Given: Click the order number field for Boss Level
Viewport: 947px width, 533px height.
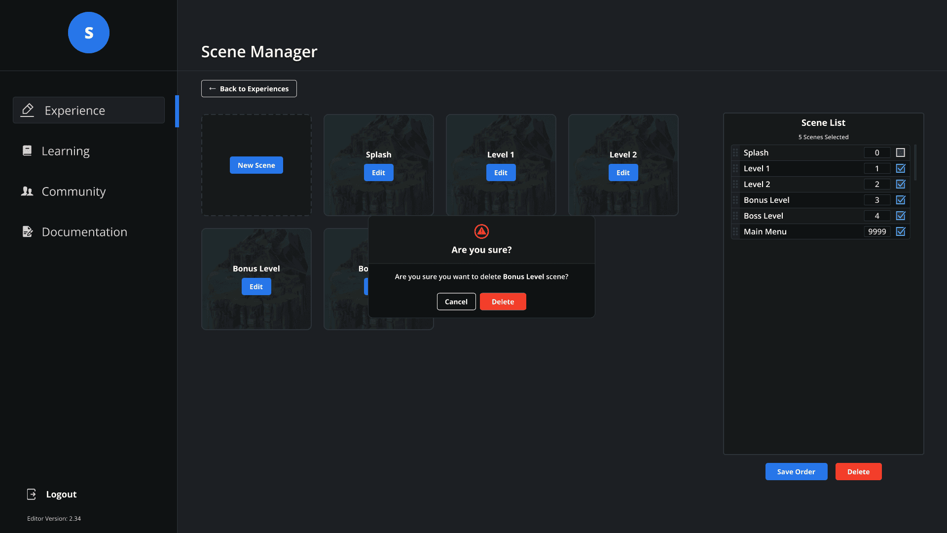Looking at the screenshot, I should (877, 216).
